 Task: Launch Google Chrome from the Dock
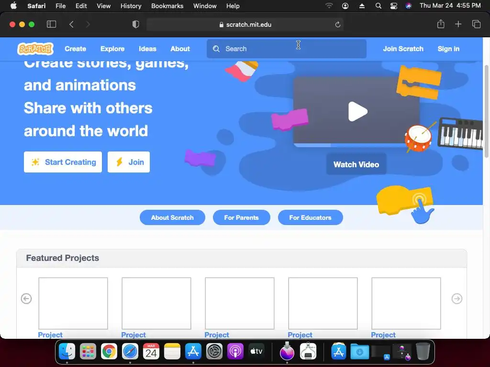tap(109, 351)
